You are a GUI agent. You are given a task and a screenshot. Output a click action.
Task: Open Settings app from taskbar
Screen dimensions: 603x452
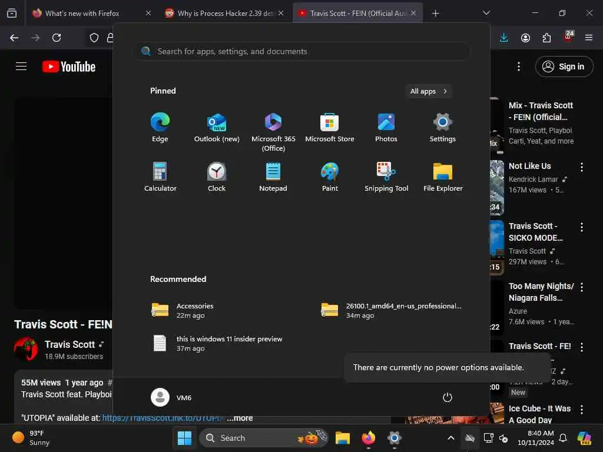coord(394,438)
